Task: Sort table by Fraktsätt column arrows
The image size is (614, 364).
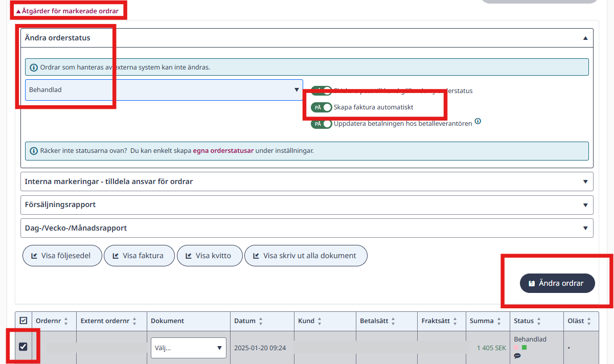Action: tap(455, 321)
